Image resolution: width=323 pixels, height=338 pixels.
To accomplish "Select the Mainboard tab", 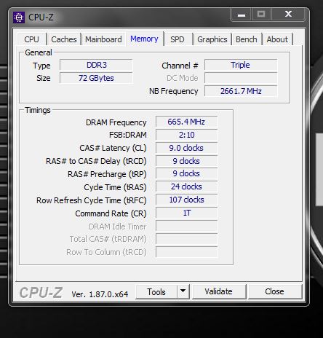I will tap(103, 39).
